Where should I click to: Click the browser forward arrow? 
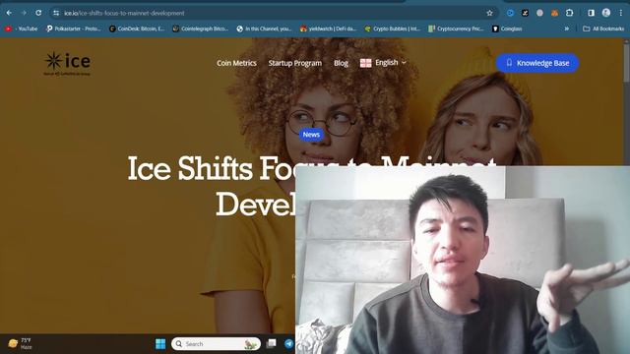(x=24, y=13)
